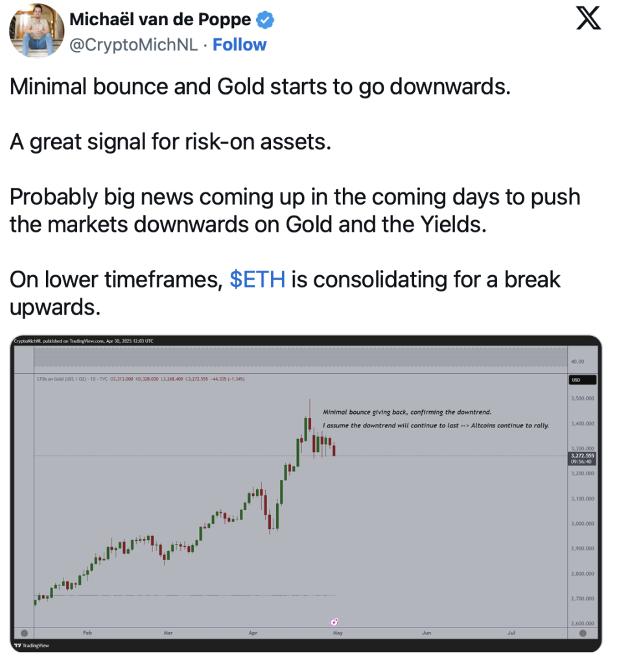
Task: Click the X logo icon
Action: point(588,17)
